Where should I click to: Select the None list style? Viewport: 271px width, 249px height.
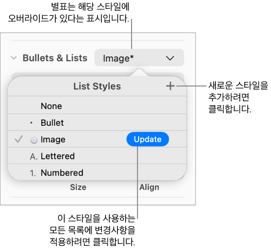51,106
